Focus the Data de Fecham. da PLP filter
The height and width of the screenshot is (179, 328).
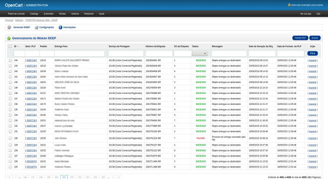[290, 53]
